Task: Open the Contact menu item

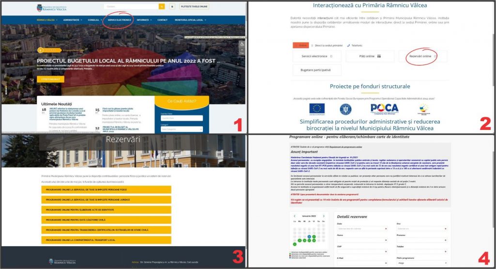Action: point(162,20)
